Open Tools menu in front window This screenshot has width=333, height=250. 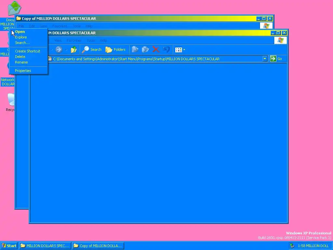click(x=91, y=40)
